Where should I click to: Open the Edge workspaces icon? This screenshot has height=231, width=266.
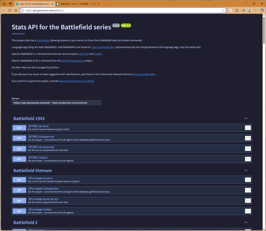[x=4, y=4]
